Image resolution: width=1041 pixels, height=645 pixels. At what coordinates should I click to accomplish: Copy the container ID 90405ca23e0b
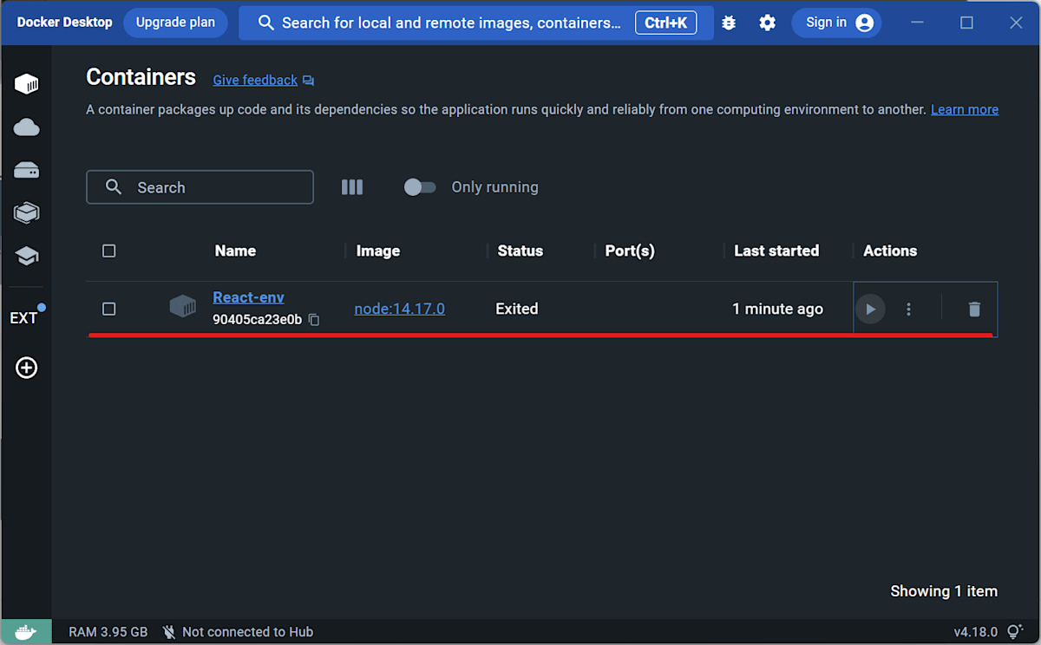pos(313,320)
